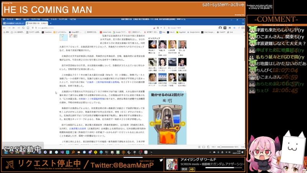Image resolution: width=307 pixels, height=173 pixels.
Task: Open the ツール menu
Action: coord(54,20)
